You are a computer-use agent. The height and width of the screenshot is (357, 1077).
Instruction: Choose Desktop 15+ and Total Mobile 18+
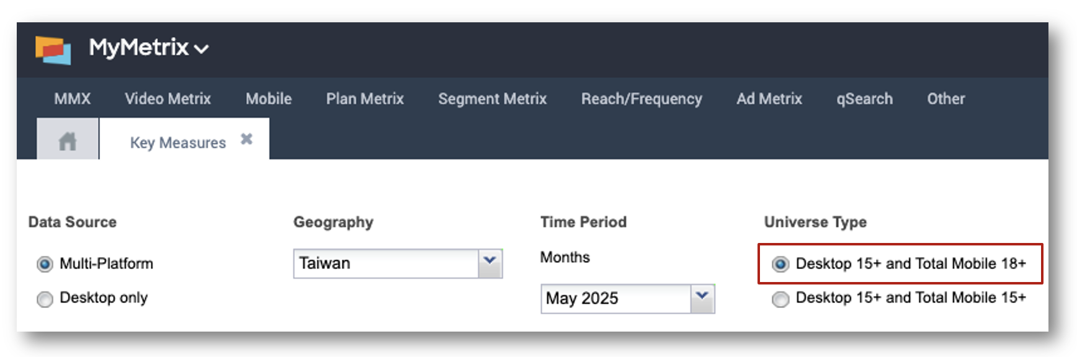(x=780, y=265)
